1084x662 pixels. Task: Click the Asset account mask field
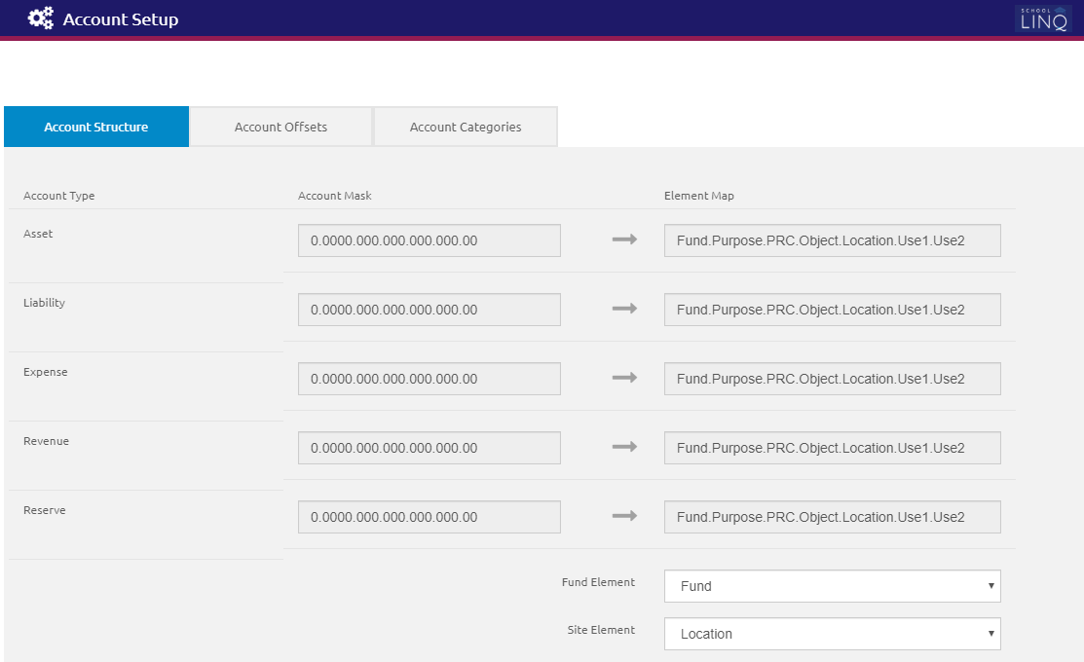429,240
